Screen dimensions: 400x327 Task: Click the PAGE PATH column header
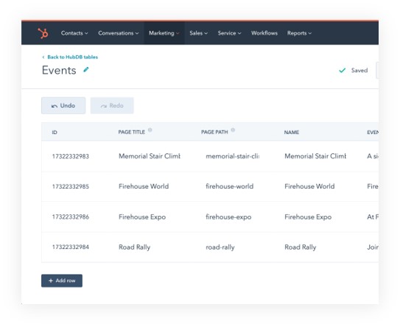[214, 132]
